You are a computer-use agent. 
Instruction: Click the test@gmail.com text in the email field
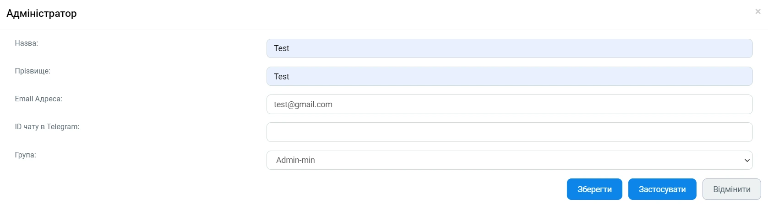pyautogui.click(x=303, y=105)
